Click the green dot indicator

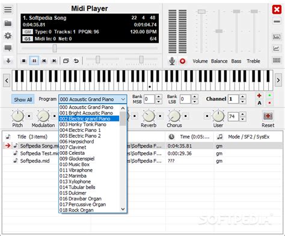pyautogui.click(x=269, y=95)
